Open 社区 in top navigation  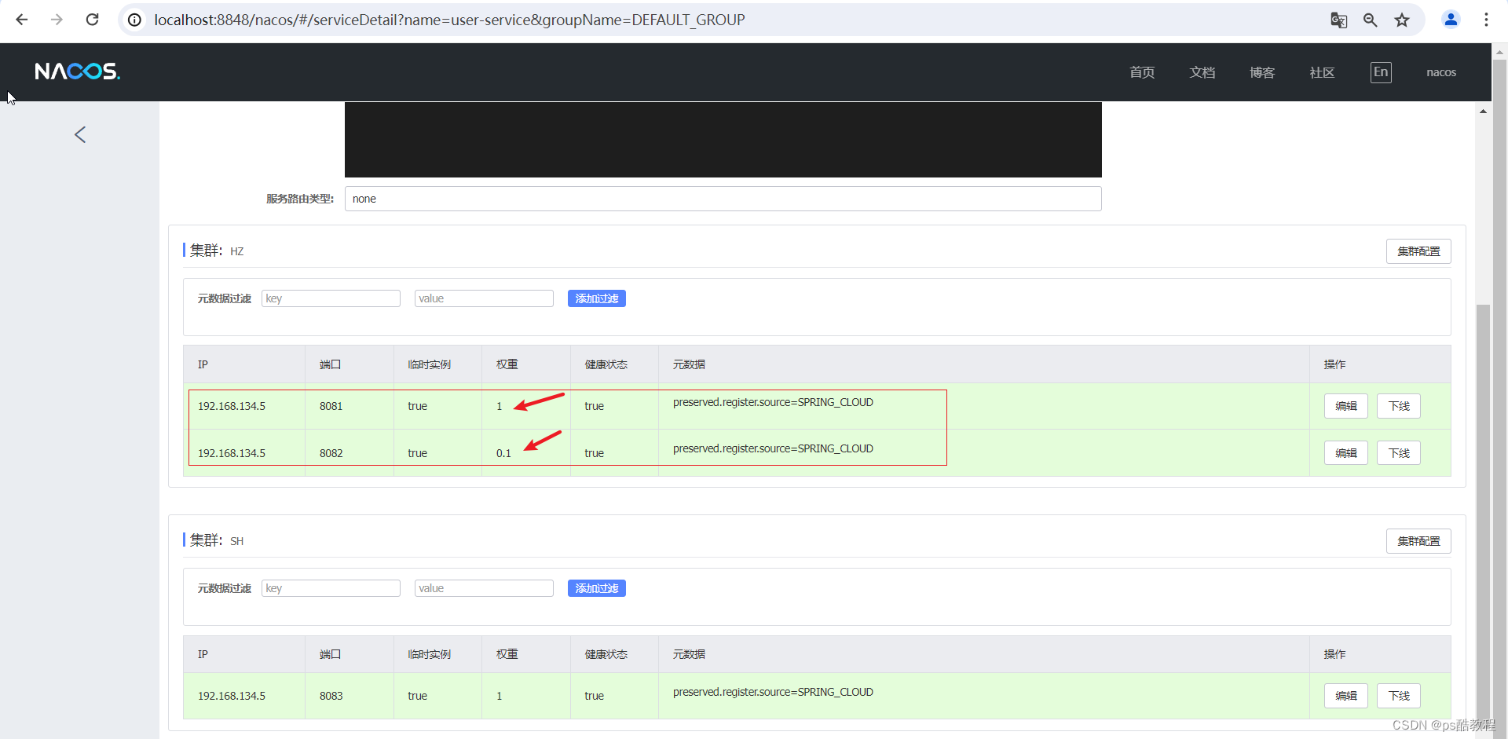pyautogui.click(x=1322, y=72)
